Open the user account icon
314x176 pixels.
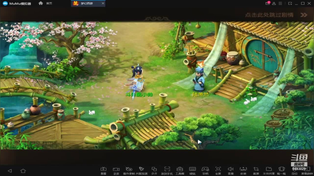click(x=274, y=3)
